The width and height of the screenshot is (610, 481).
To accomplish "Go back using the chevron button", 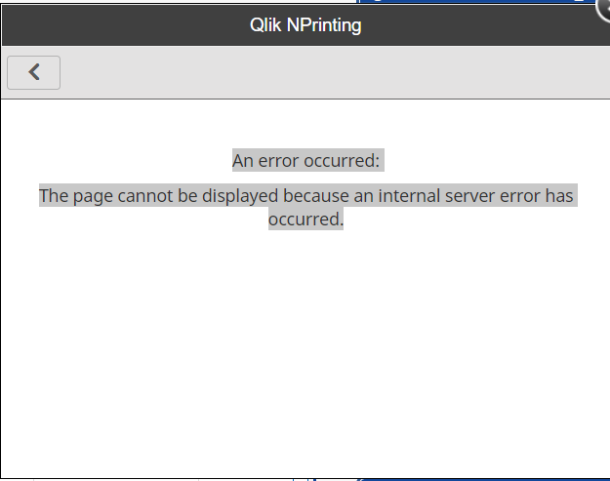I will coord(34,73).
